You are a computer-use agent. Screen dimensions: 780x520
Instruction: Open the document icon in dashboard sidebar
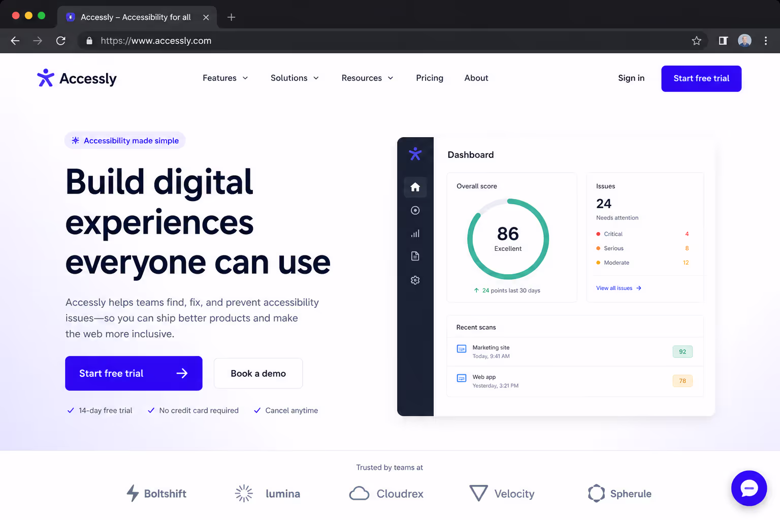pyautogui.click(x=415, y=256)
